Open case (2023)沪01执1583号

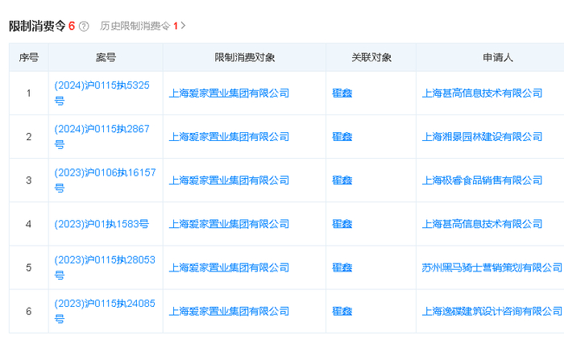(x=102, y=224)
